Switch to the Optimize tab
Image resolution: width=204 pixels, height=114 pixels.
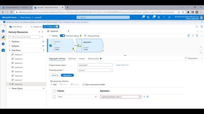point(72,59)
